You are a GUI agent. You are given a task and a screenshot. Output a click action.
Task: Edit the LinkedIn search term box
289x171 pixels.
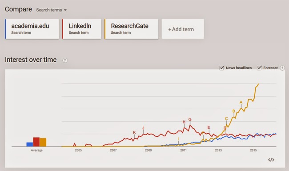[82, 29]
